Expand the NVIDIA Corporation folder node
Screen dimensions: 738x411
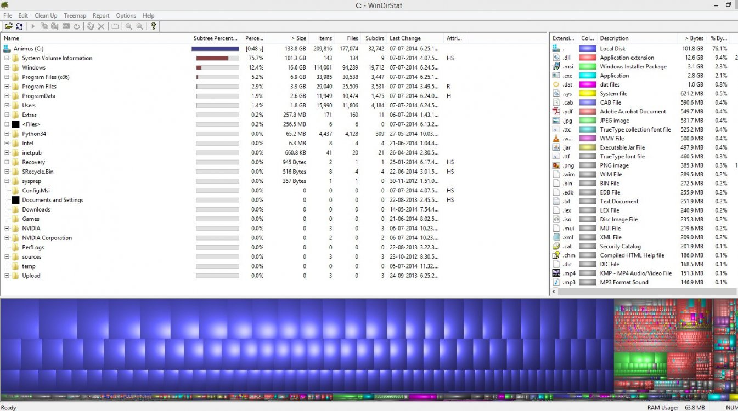tap(7, 238)
